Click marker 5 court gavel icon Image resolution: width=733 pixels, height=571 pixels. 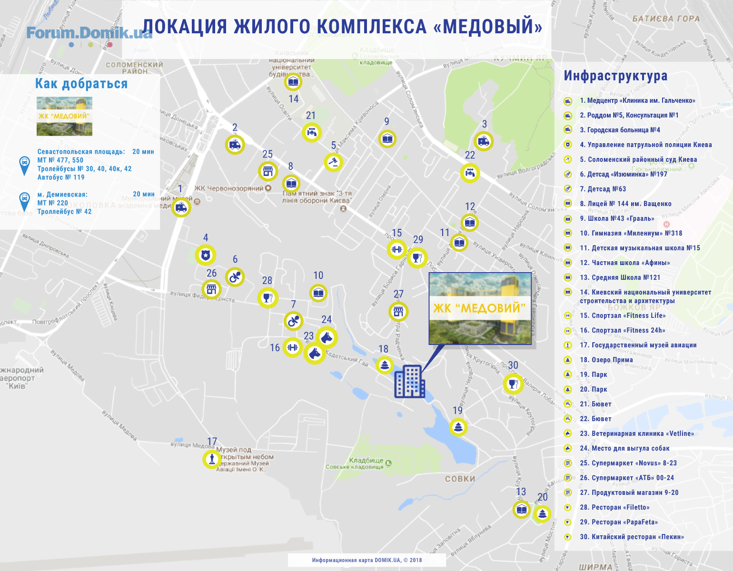point(334,162)
